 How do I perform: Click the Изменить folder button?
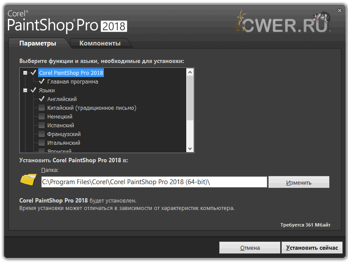[299, 182]
